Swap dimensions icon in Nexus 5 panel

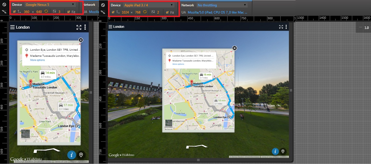pos(46,12)
